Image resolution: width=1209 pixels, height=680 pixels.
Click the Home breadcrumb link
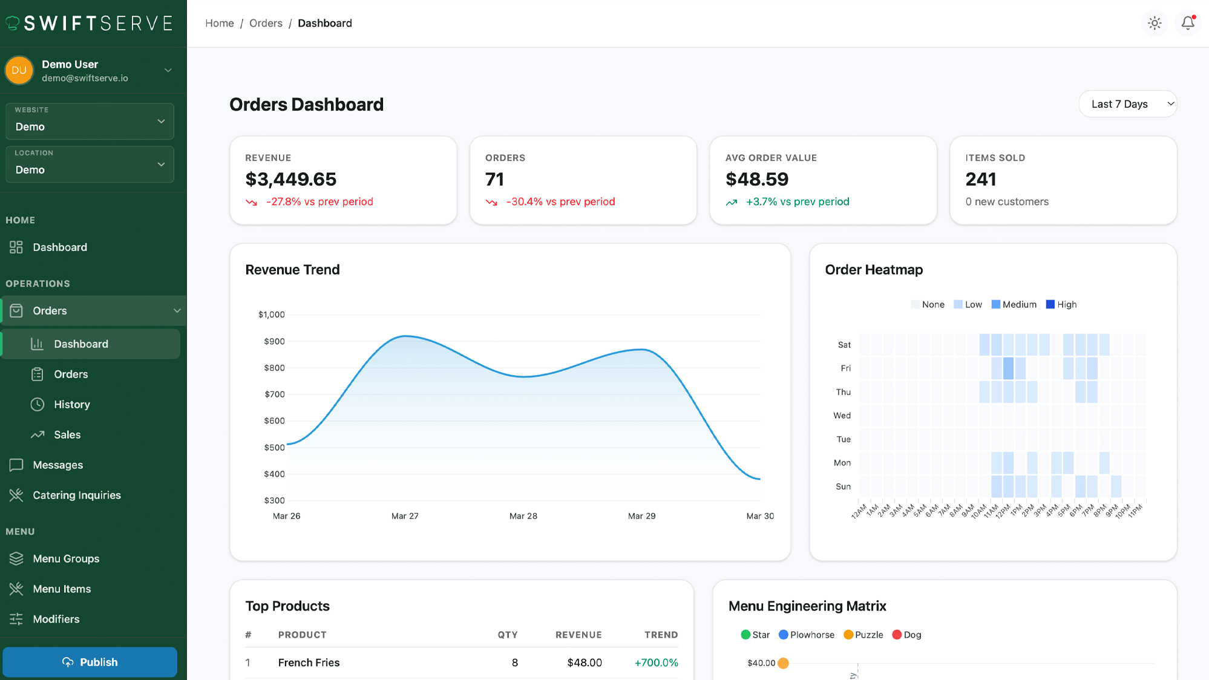219,23
